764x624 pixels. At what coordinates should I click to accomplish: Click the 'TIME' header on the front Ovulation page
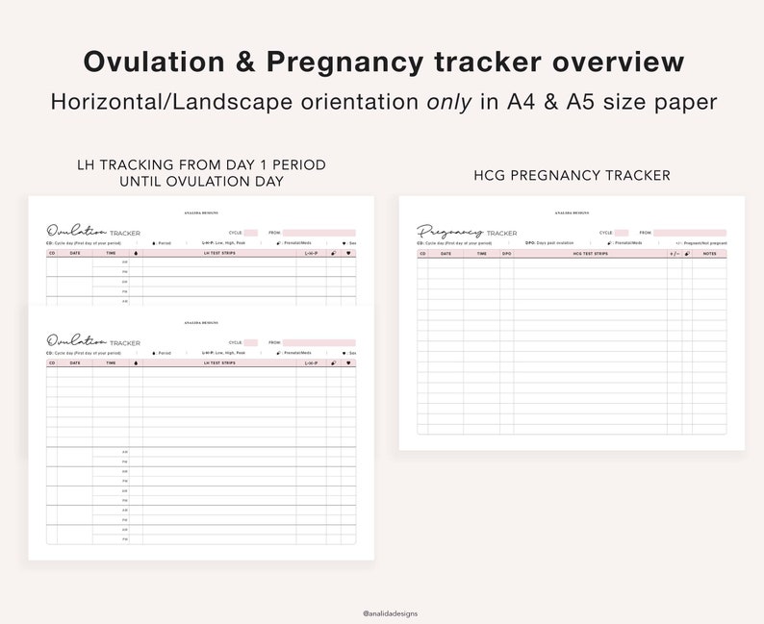pyautogui.click(x=111, y=363)
